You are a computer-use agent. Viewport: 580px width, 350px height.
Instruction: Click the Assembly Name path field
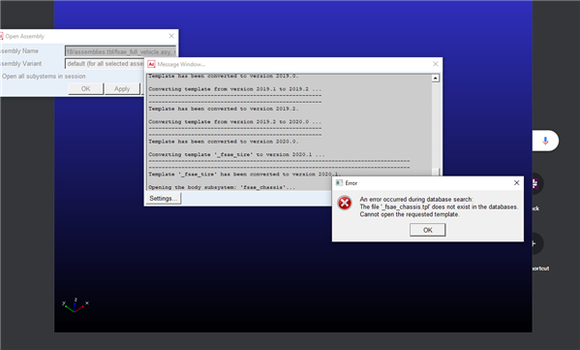coord(120,51)
